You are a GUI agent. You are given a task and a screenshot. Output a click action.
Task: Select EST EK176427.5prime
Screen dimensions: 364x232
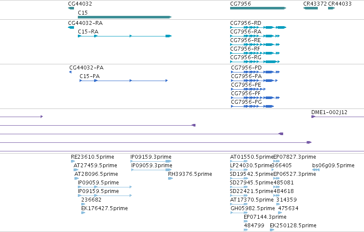(83, 213)
